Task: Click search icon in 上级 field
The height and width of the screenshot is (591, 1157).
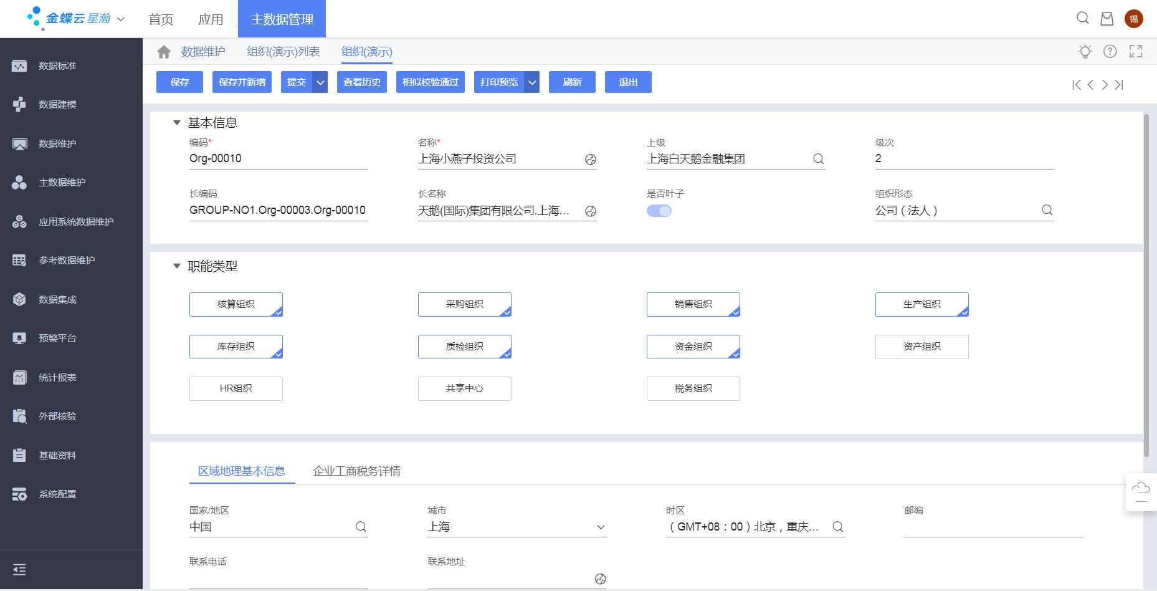Action: [819, 159]
